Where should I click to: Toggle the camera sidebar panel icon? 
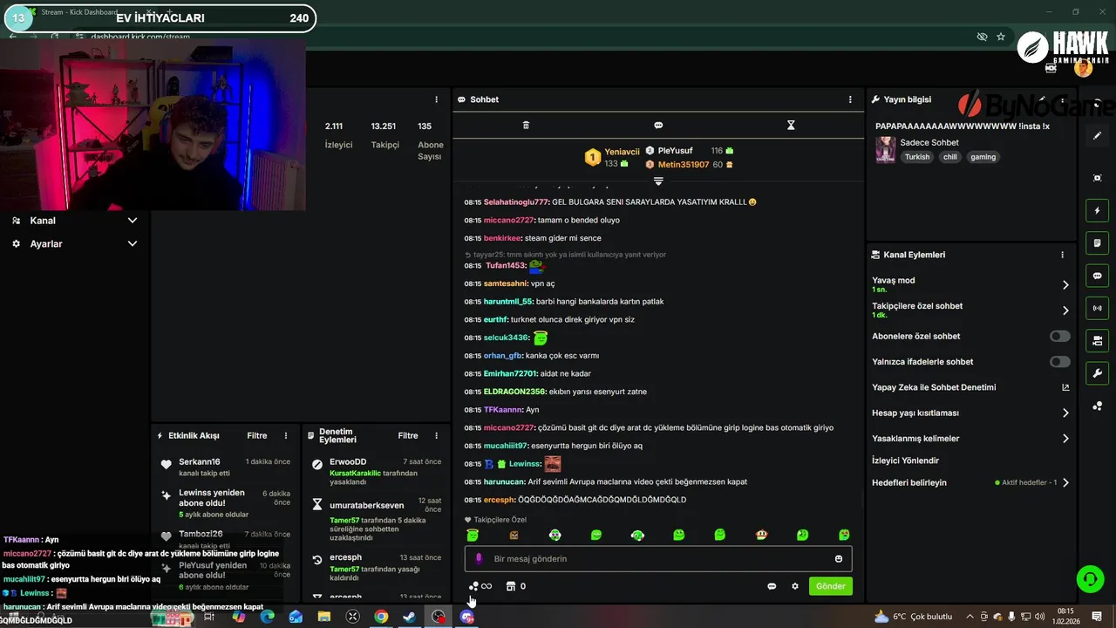[x=1097, y=340]
